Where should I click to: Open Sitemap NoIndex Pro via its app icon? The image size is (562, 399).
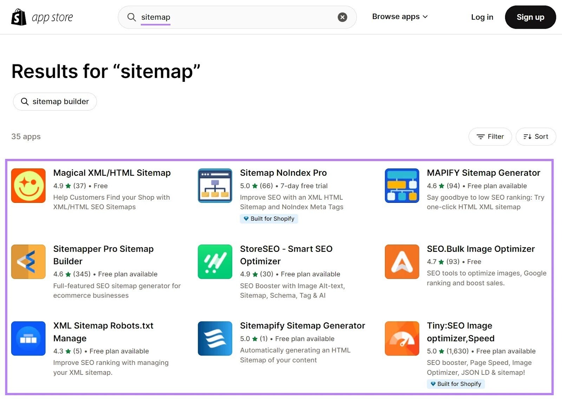pyautogui.click(x=215, y=186)
